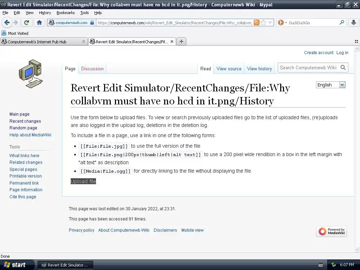This screenshot has width=360, height=270.
Task: Open the Privacy policy footer link
Action: coord(82,230)
